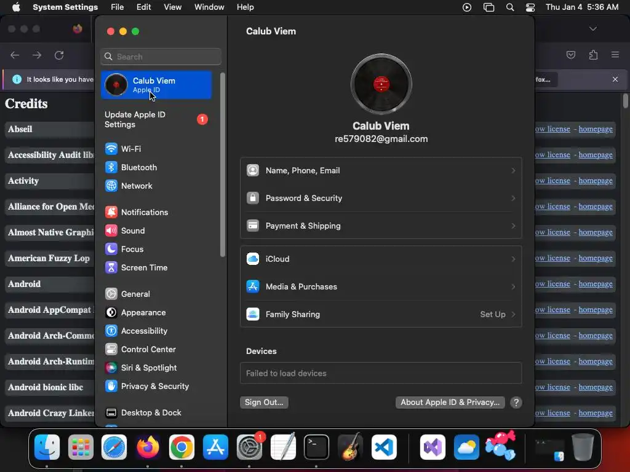Reload the page in Firefox window
Image resolution: width=630 pixels, height=472 pixels.
coord(59,55)
